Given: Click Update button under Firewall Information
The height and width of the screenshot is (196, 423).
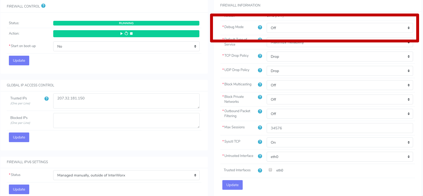Looking at the screenshot, I should (232, 185).
